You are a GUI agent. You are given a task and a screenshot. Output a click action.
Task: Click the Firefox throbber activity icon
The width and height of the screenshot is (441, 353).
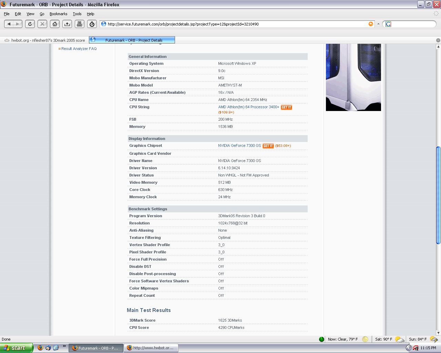[x=437, y=14]
